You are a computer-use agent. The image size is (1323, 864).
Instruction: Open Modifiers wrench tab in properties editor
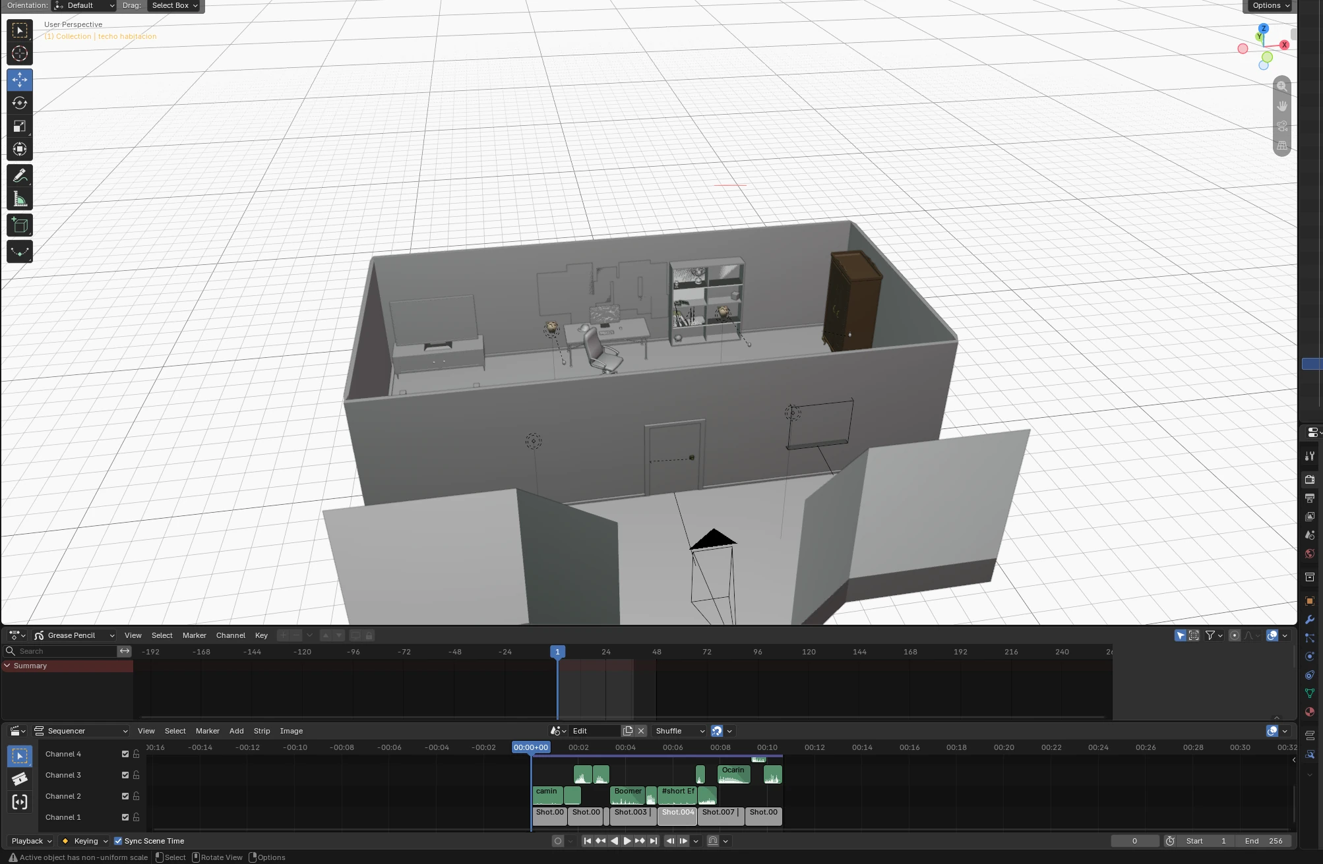(x=1310, y=619)
